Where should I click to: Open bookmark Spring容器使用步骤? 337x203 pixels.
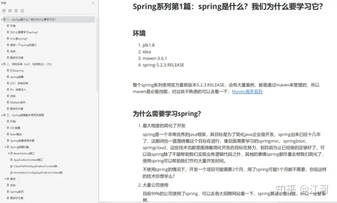coord(22,141)
